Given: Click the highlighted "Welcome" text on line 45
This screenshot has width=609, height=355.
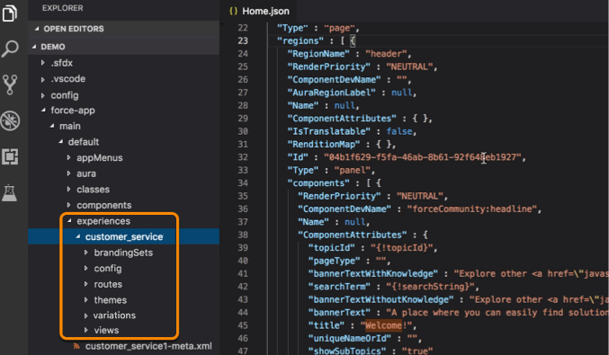Looking at the screenshot, I should (383, 325).
